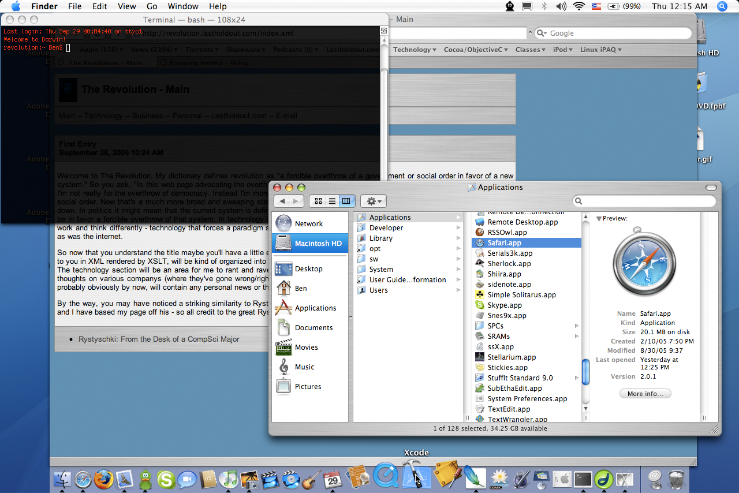Collapse the Preview disclosure triangle
Viewport: 739px width, 493px height.
[599, 219]
